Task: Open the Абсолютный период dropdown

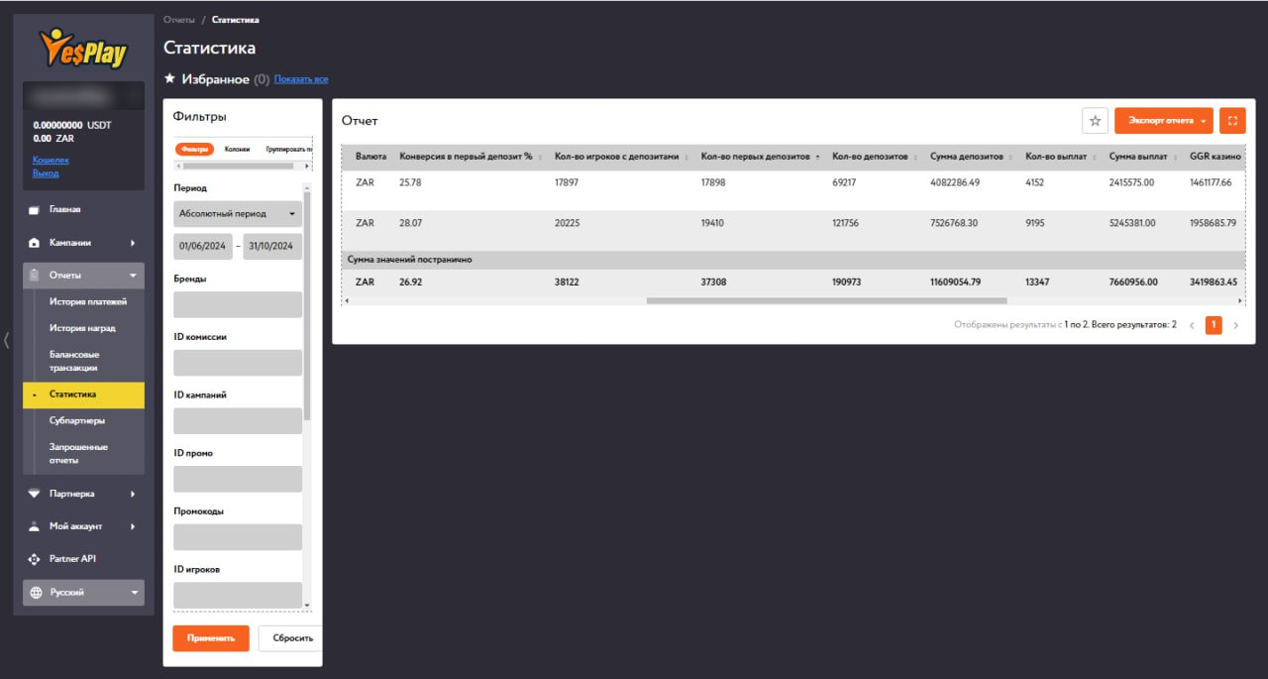Action: coord(238,214)
